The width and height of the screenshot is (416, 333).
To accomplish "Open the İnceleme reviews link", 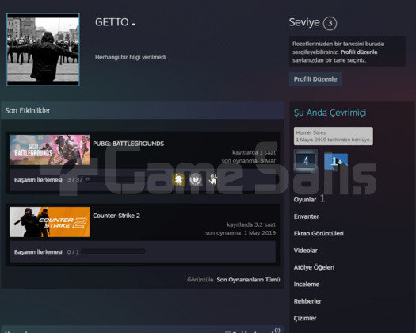I will tap(307, 285).
